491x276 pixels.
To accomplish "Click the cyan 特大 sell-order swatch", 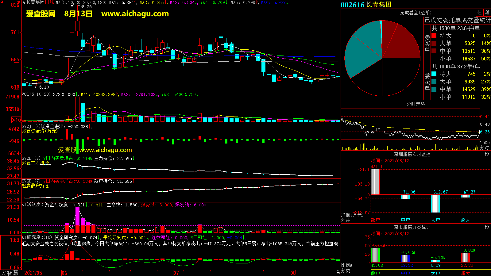I will click(x=434, y=74).
